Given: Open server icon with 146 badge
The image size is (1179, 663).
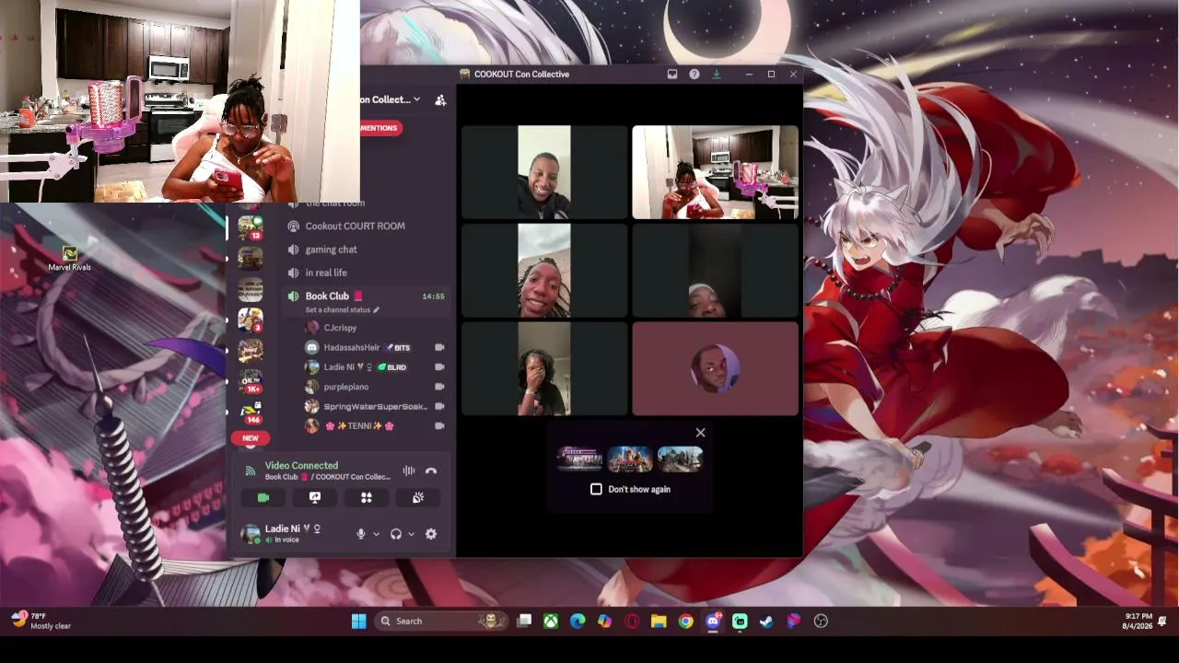Looking at the screenshot, I should [251, 412].
